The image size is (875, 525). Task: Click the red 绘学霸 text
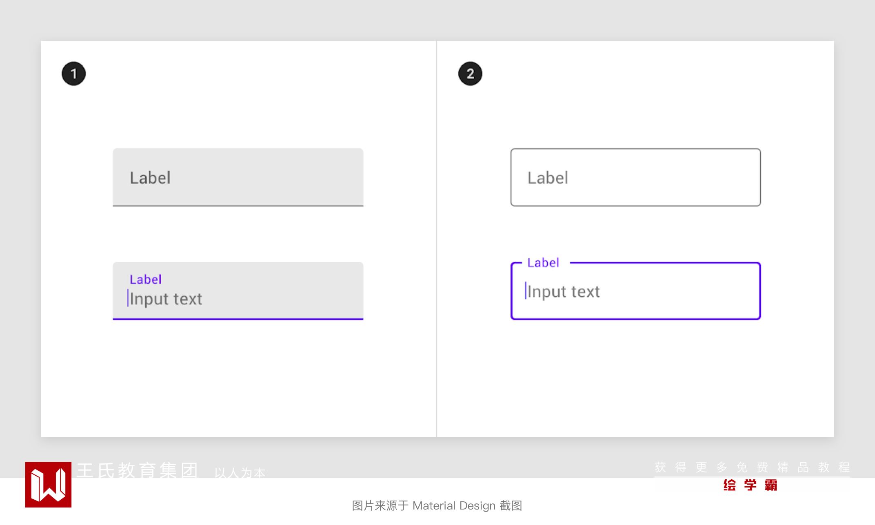750,485
